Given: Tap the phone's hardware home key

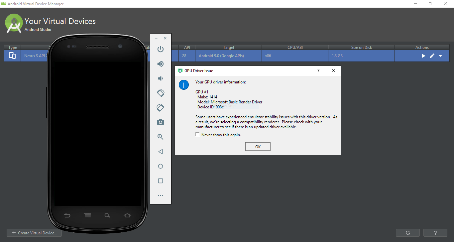Looking at the screenshot, I should (x=127, y=215).
